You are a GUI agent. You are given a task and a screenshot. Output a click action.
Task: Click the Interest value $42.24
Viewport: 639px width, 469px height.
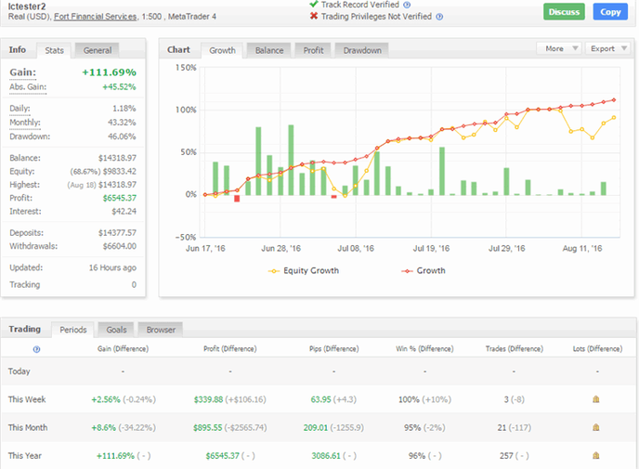(x=124, y=212)
